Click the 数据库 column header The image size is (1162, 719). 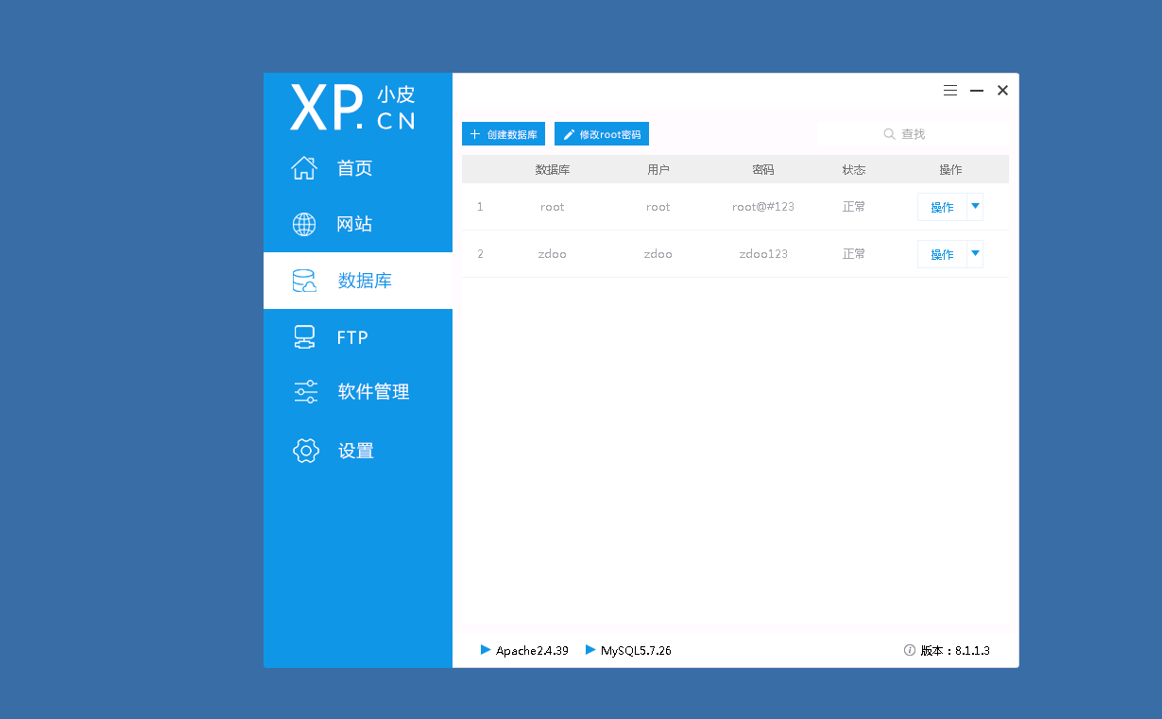tap(553, 170)
